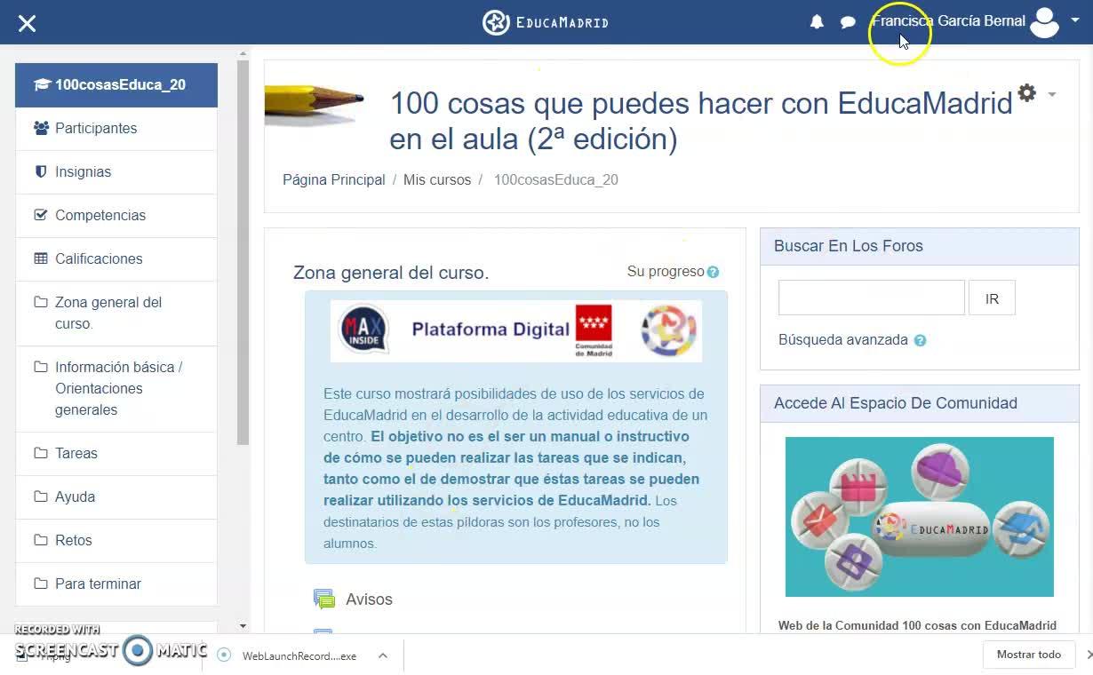
Task: Open Ayuda section in sidebar
Action: (x=116, y=497)
